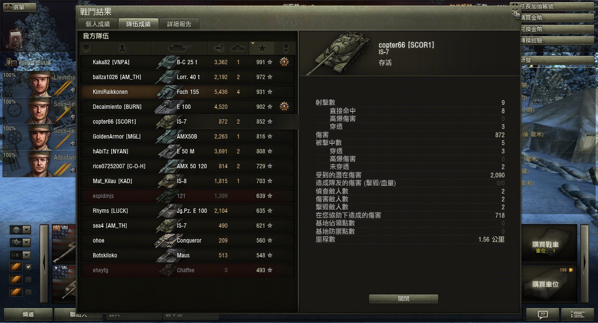The width and height of the screenshot is (598, 323).
Task: Sort team list by destroyed tanks icon
Action: (x=239, y=48)
